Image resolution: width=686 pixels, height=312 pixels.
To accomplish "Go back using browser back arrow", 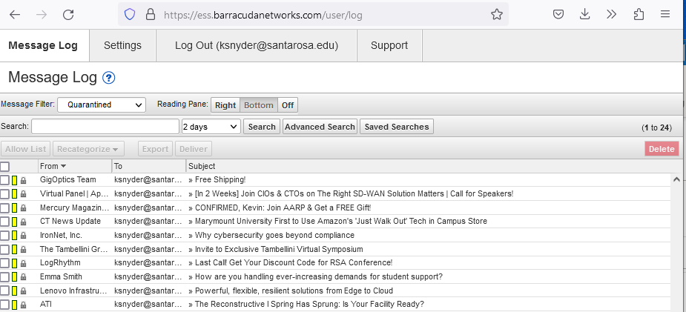I will coord(15,15).
